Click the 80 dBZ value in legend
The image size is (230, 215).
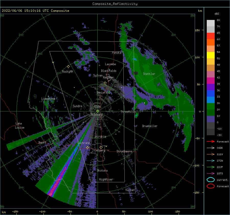218,20
